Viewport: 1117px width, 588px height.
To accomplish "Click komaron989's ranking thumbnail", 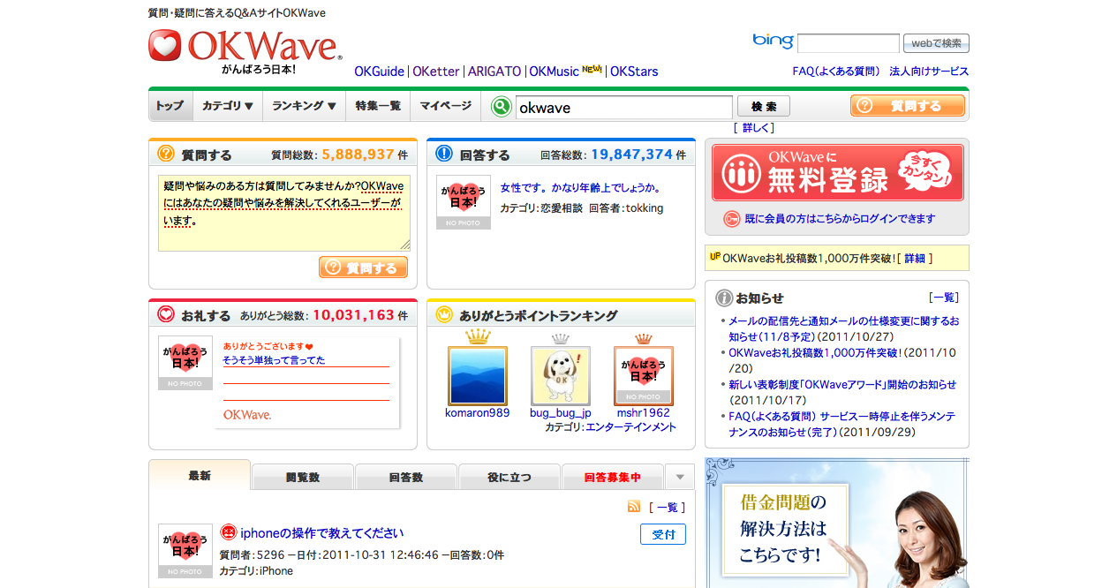I will pyautogui.click(x=477, y=375).
